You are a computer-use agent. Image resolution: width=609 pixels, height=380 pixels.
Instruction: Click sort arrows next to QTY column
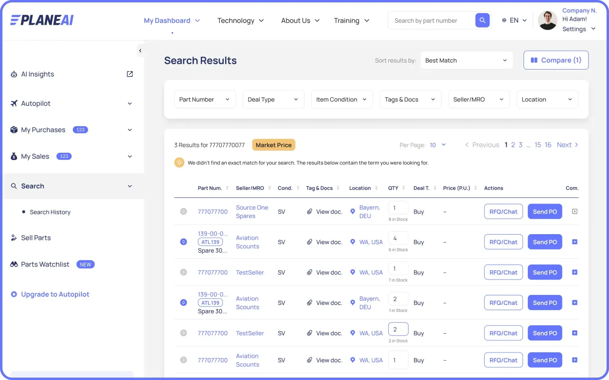pyautogui.click(x=403, y=188)
